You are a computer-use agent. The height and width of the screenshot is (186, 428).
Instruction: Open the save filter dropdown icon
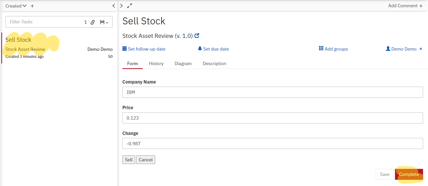104,22
